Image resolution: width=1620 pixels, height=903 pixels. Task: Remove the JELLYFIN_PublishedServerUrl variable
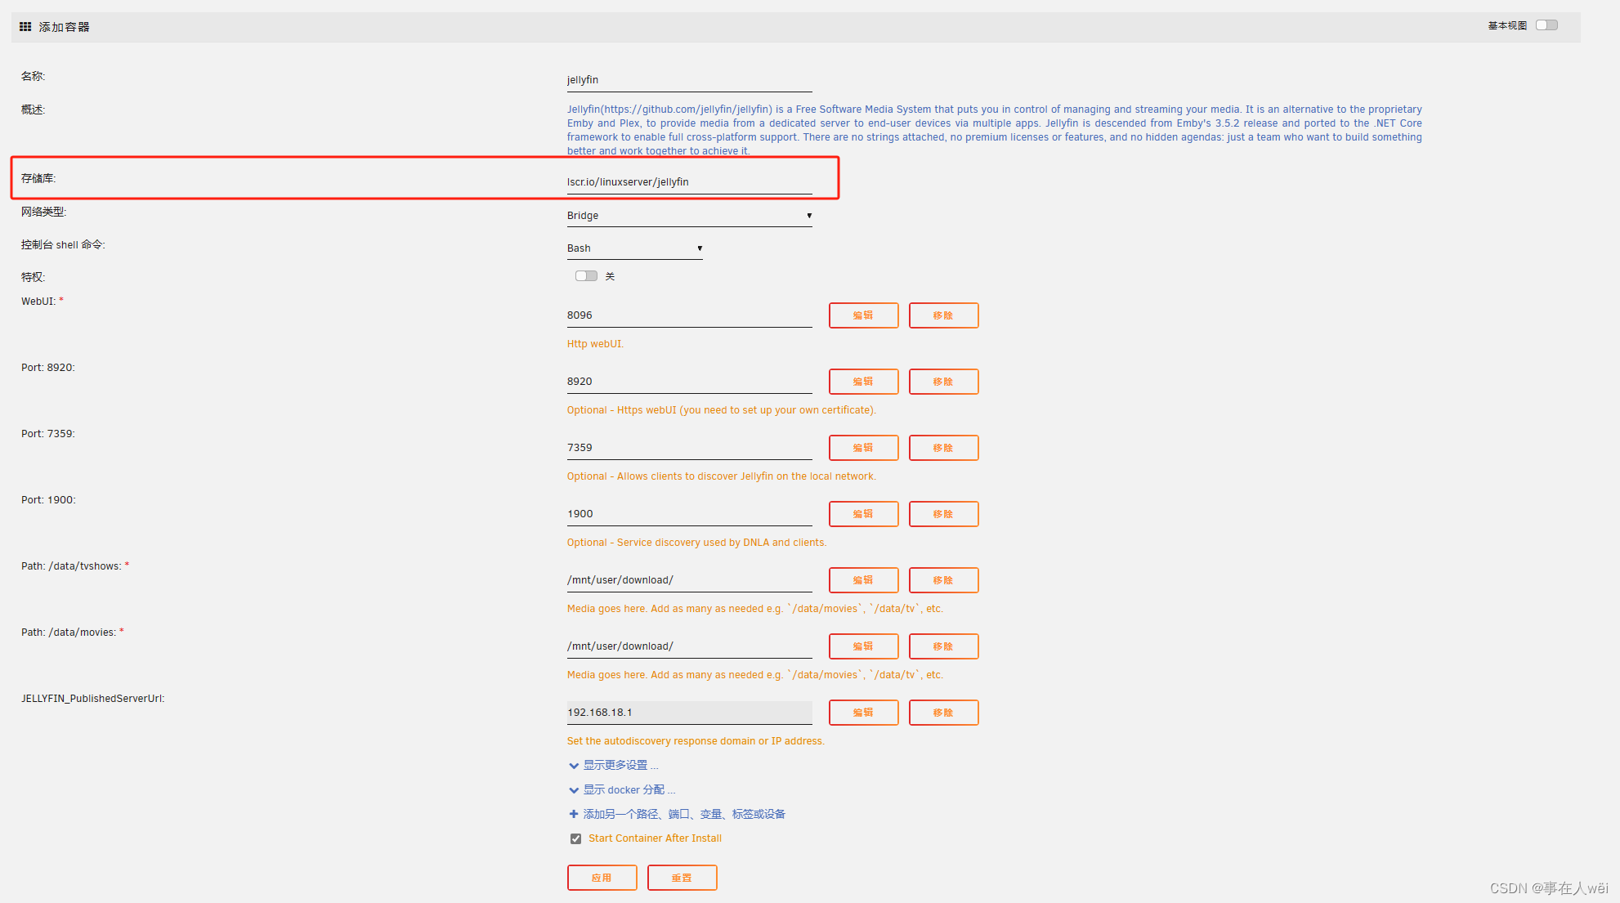tap(943, 713)
